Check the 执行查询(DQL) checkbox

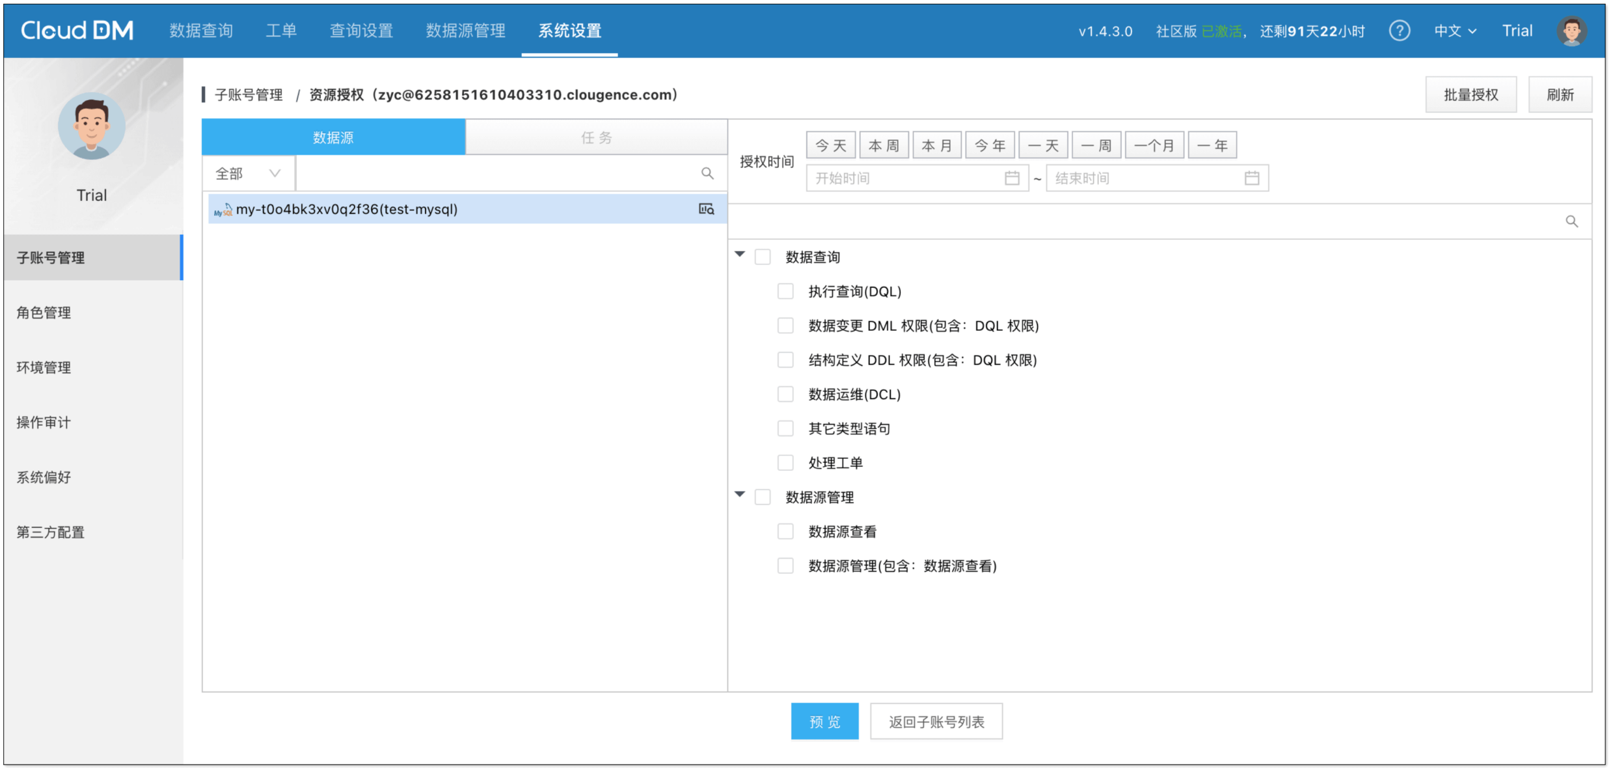(x=785, y=291)
